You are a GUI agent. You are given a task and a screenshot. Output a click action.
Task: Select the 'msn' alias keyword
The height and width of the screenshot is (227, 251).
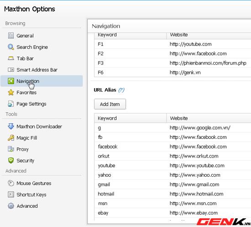103,203
